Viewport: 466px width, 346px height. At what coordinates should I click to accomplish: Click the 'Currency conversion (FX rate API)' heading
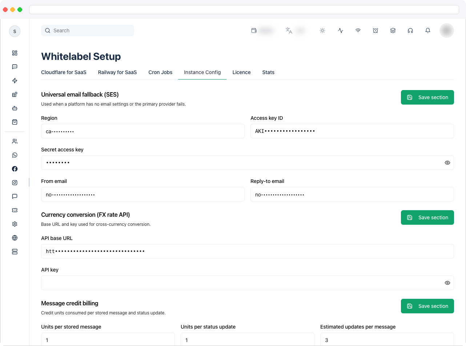[85, 215]
